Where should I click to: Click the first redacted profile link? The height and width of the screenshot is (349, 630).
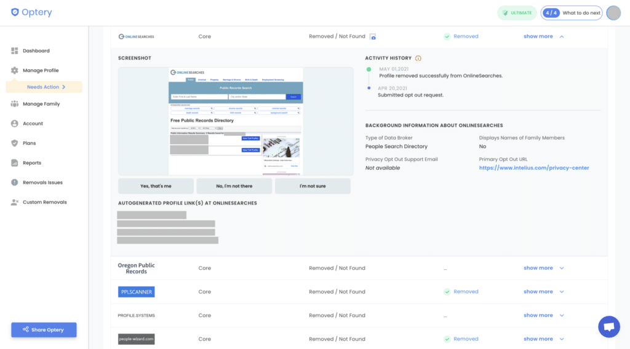[x=152, y=215]
